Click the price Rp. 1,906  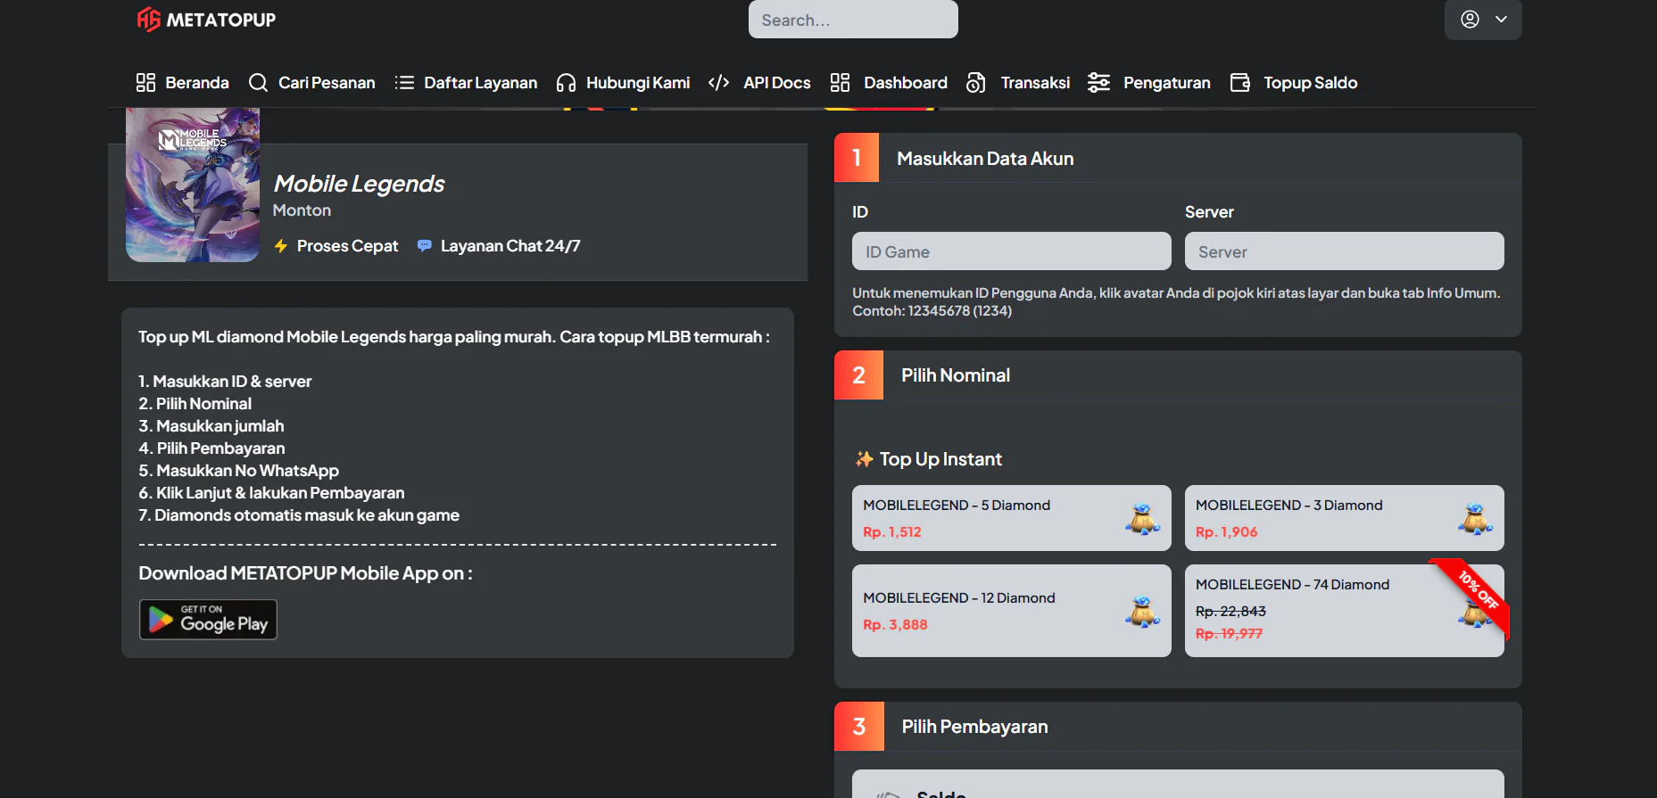click(x=1227, y=532)
